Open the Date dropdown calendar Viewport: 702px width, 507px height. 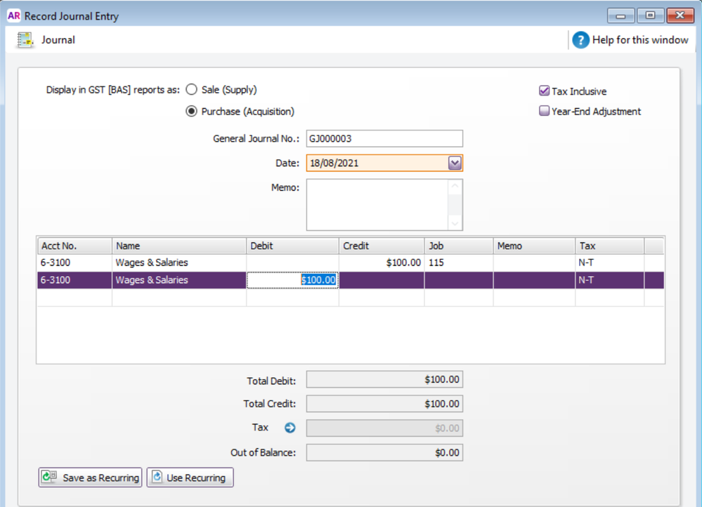click(x=455, y=163)
